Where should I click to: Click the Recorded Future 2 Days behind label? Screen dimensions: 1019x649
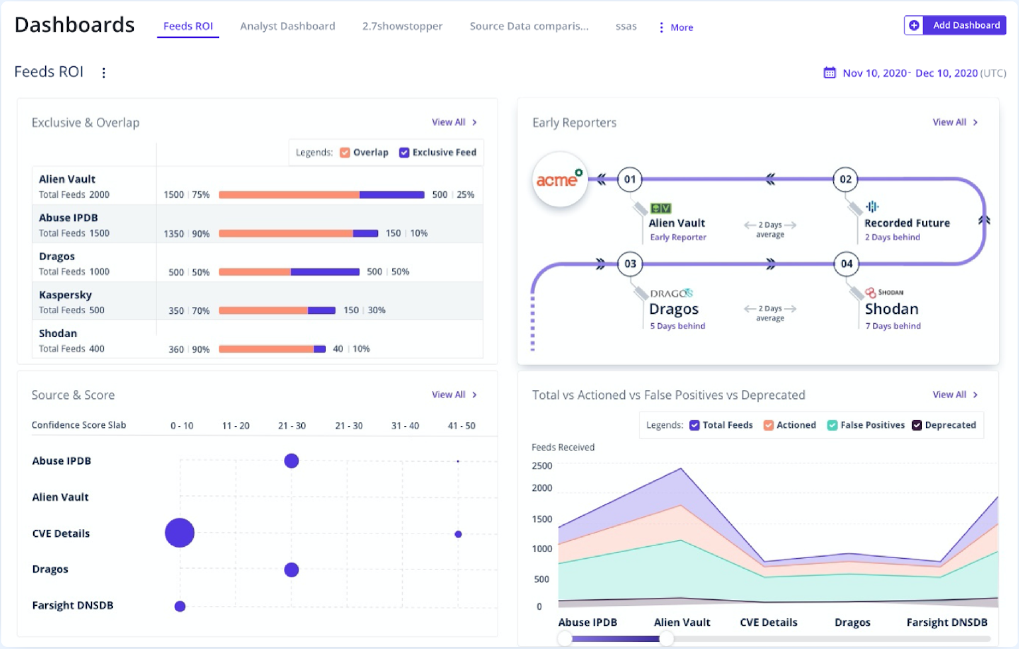tap(892, 237)
